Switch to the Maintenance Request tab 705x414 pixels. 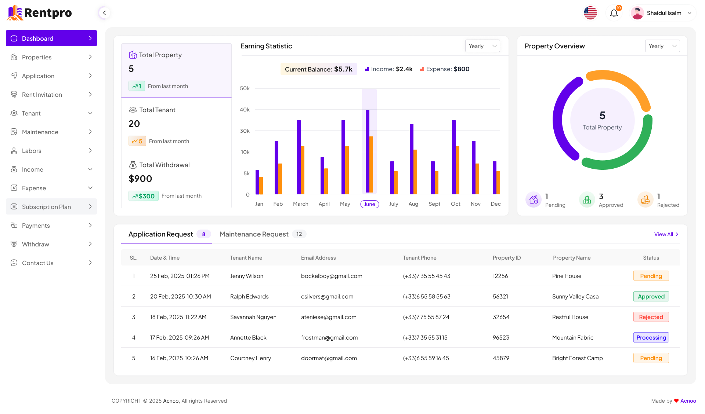point(254,234)
